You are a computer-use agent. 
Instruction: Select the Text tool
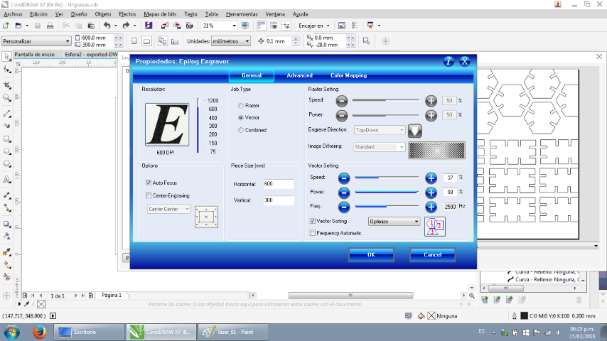click(x=6, y=180)
